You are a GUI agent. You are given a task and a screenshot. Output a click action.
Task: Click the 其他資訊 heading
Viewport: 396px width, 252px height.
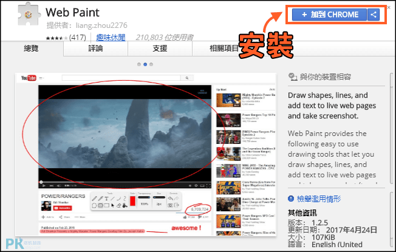point(302,213)
